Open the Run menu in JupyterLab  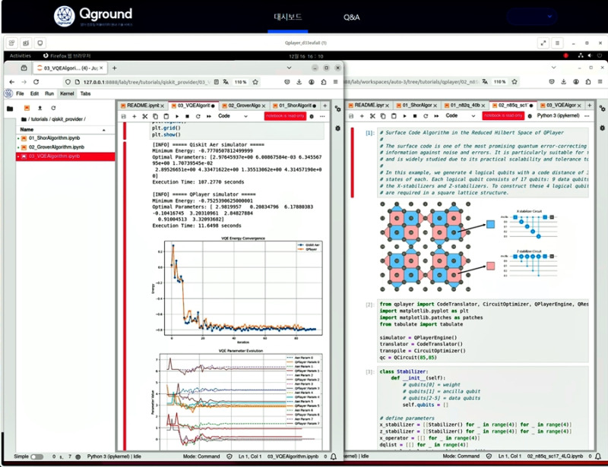(x=49, y=93)
